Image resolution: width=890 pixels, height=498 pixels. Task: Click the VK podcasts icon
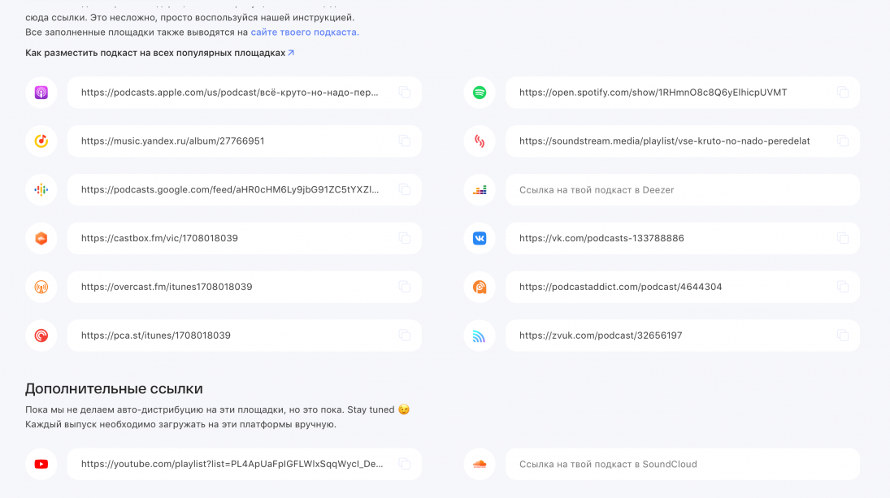[480, 239]
